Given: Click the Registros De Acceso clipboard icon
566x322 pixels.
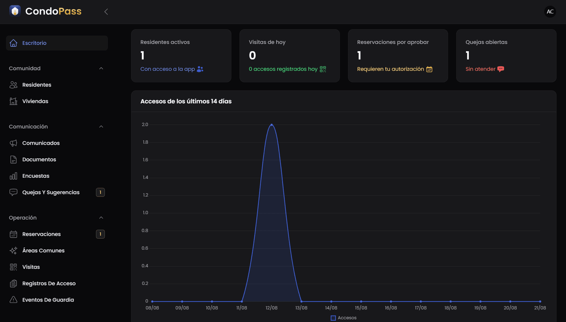Looking at the screenshot, I should point(13,284).
